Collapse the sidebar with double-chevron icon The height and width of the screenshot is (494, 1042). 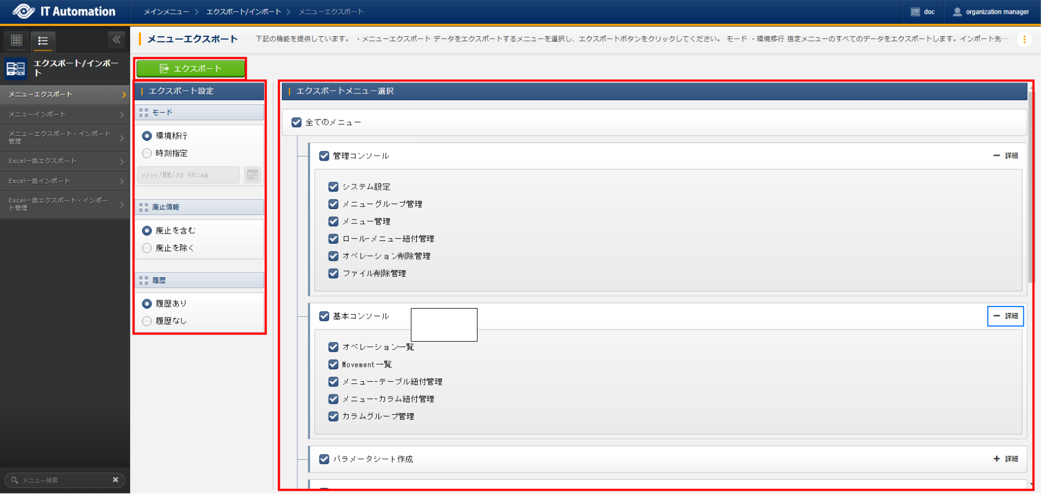tap(116, 40)
